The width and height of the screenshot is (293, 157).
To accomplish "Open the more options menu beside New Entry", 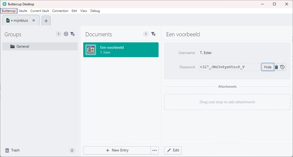I will (x=155, y=150).
